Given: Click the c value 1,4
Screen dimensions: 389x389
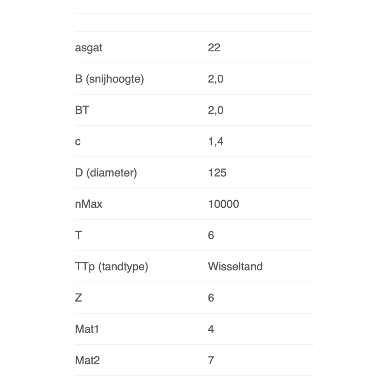Looking at the screenshot, I should pos(216,142).
